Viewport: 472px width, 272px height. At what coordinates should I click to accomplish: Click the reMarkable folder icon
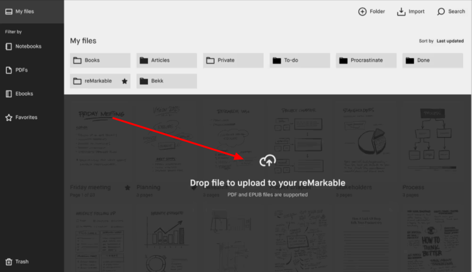pyautogui.click(x=77, y=81)
